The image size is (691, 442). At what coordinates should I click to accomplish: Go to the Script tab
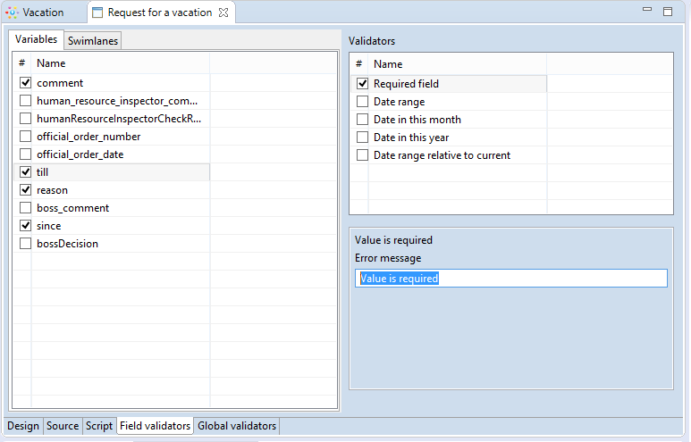[98, 426]
